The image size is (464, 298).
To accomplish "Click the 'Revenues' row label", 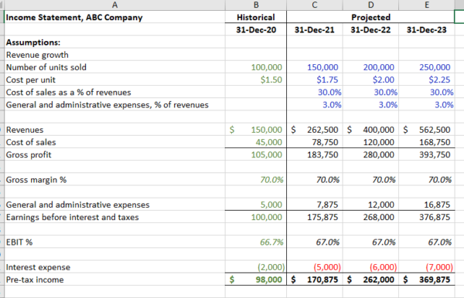I will [25, 130].
